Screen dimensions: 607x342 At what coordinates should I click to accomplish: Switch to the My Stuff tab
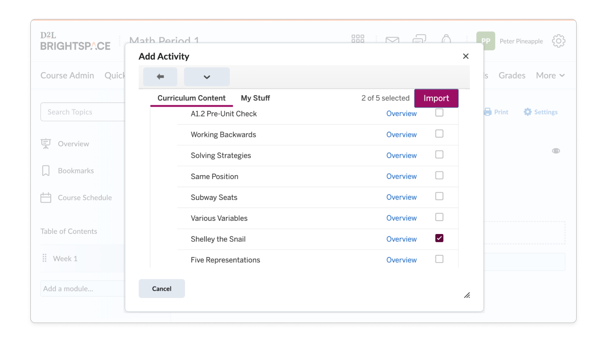255,98
